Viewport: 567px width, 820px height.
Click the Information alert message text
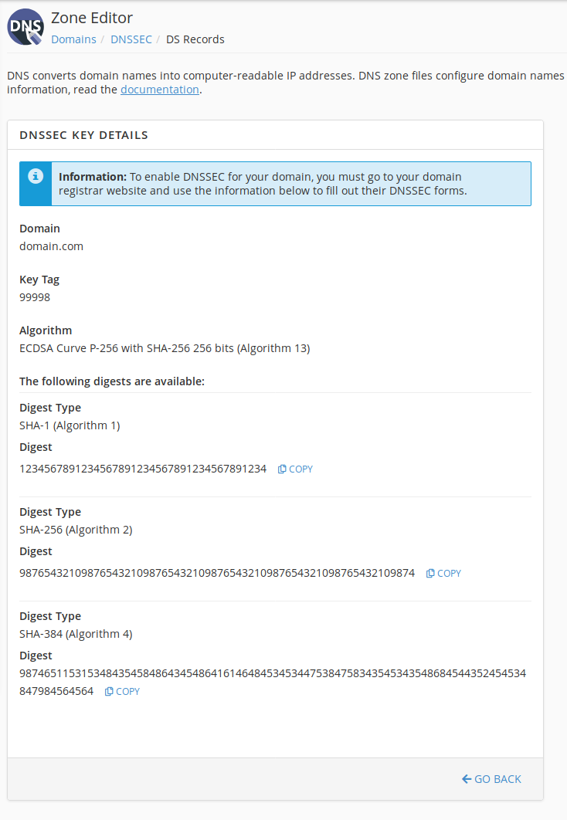pos(263,184)
